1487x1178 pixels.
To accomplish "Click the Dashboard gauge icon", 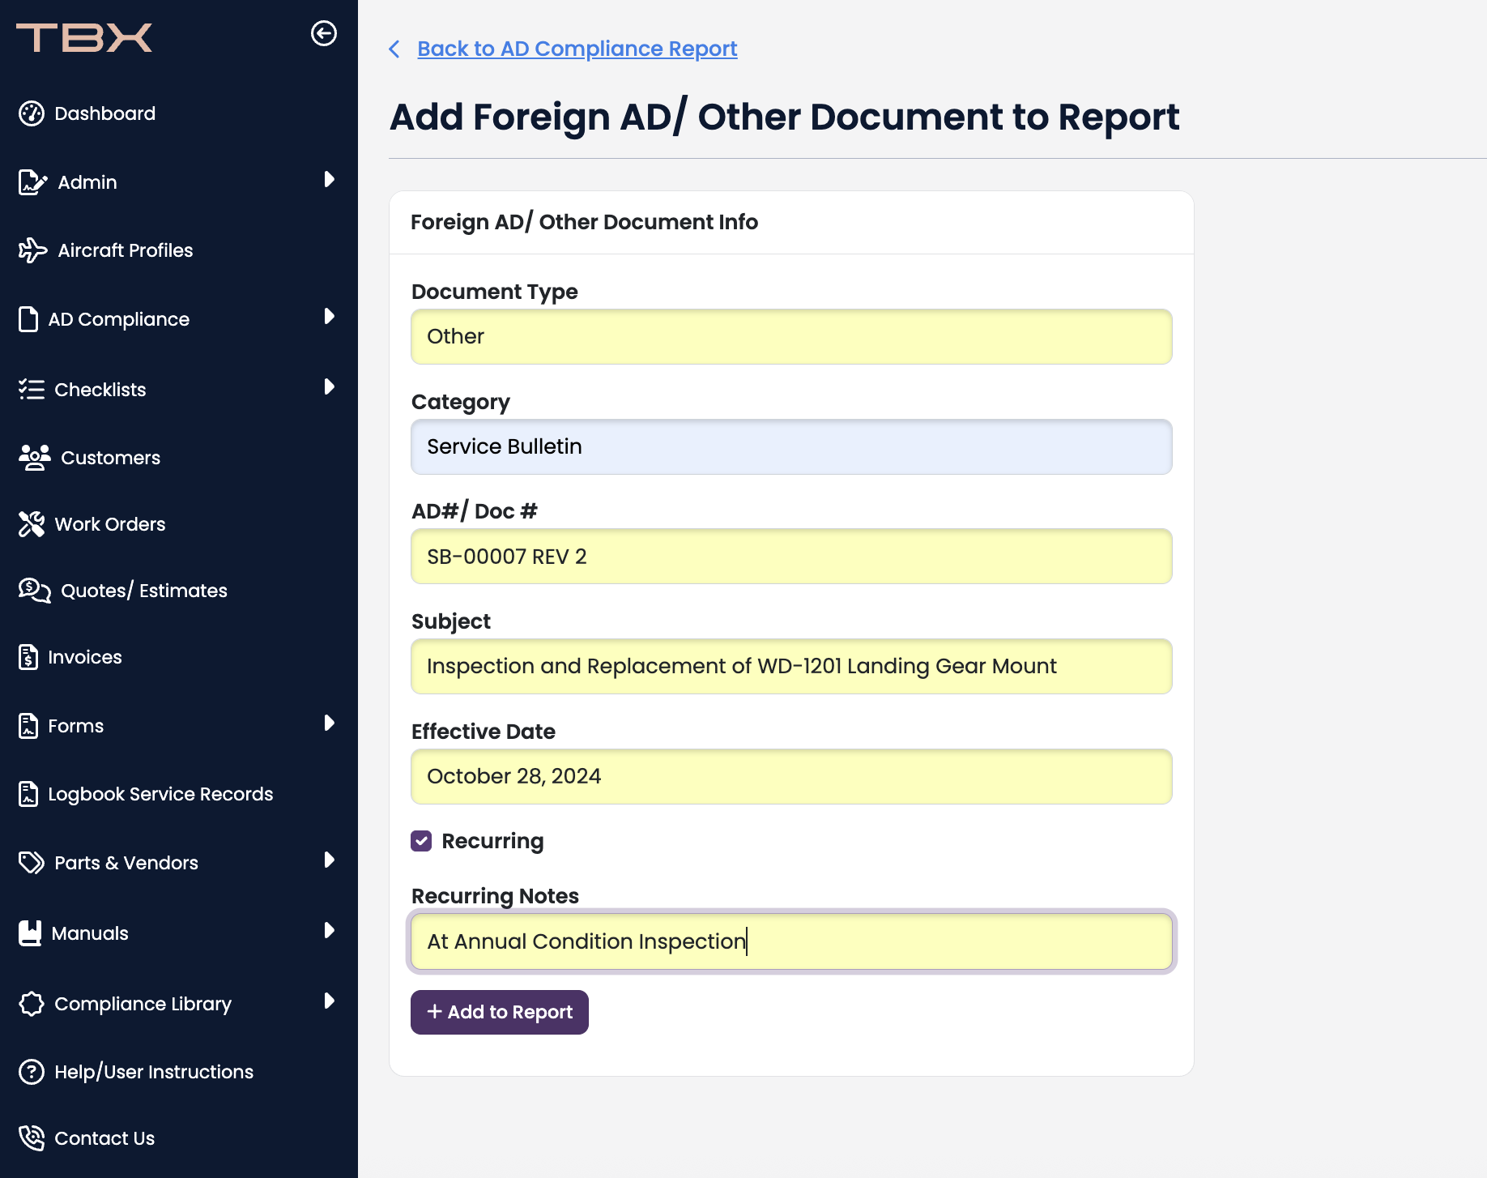I will coord(32,113).
